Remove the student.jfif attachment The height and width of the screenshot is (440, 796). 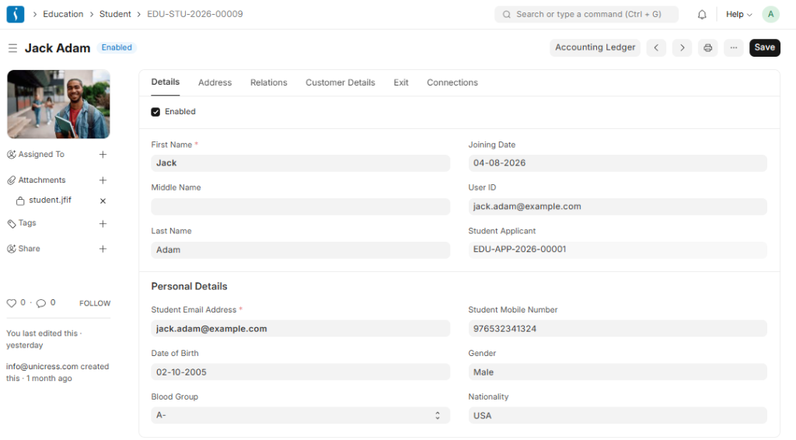(103, 201)
